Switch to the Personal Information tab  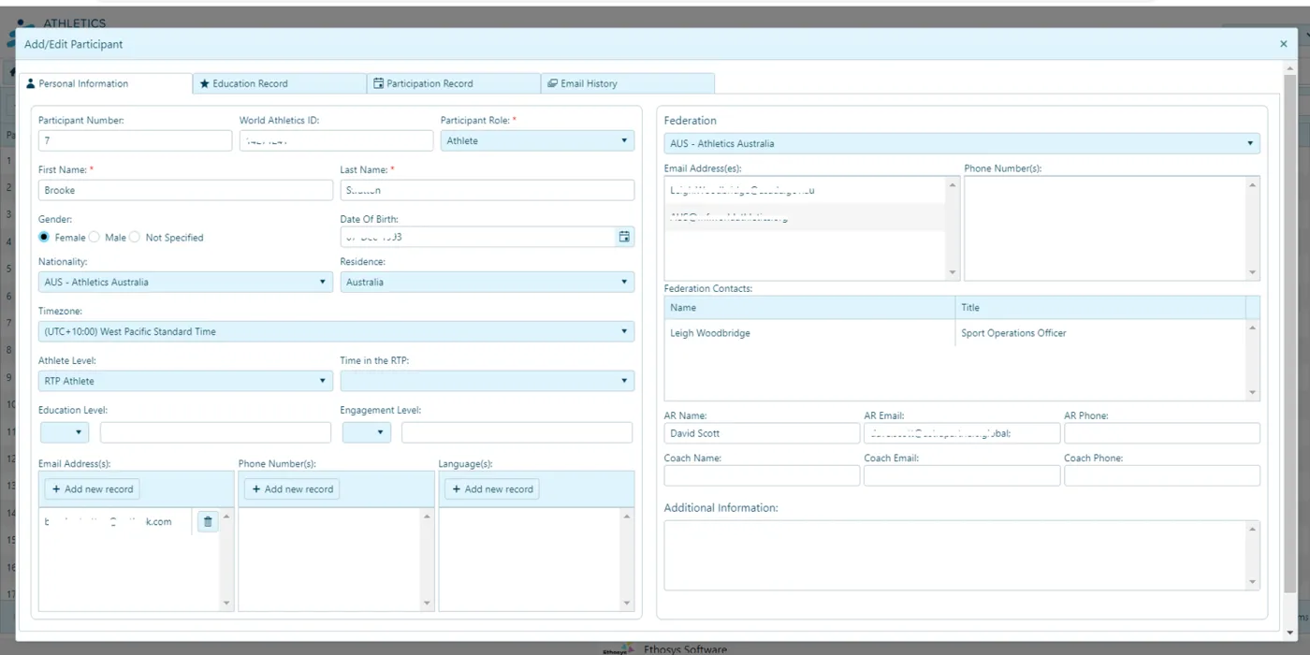[106, 83]
